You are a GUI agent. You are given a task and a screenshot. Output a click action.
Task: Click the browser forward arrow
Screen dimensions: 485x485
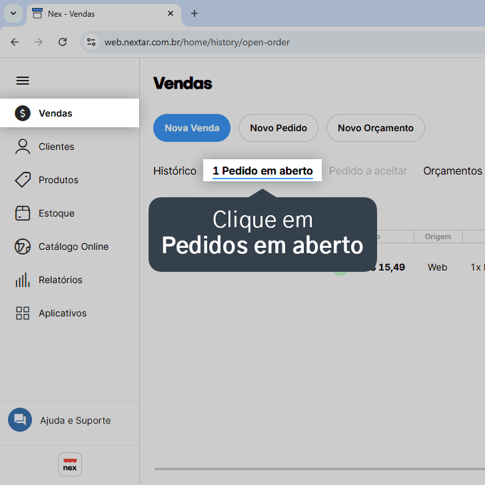(x=39, y=42)
